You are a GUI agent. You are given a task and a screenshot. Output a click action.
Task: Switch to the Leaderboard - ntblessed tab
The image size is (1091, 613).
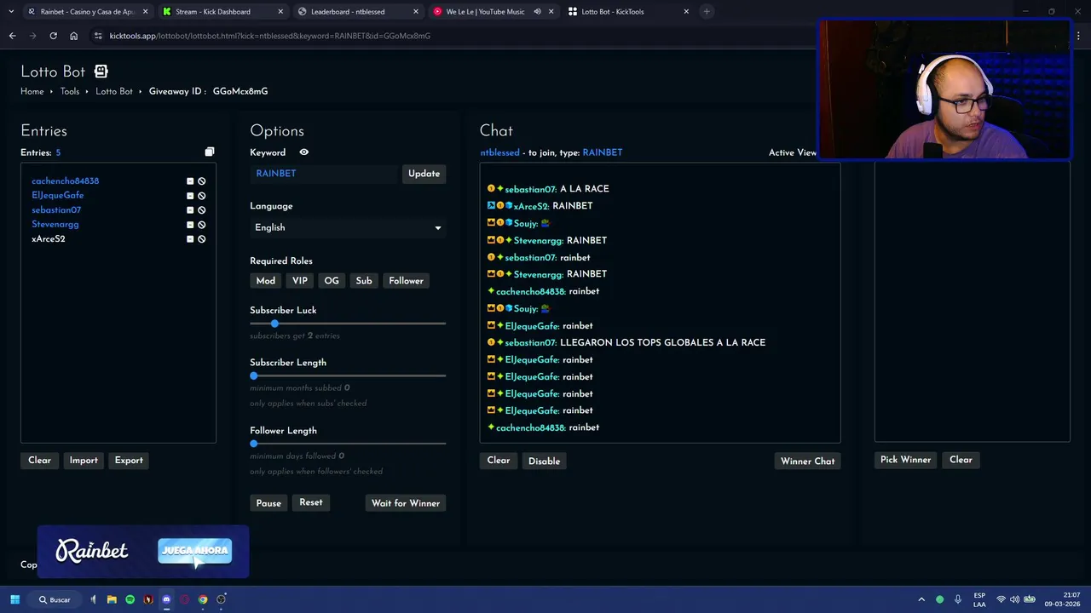(x=358, y=12)
